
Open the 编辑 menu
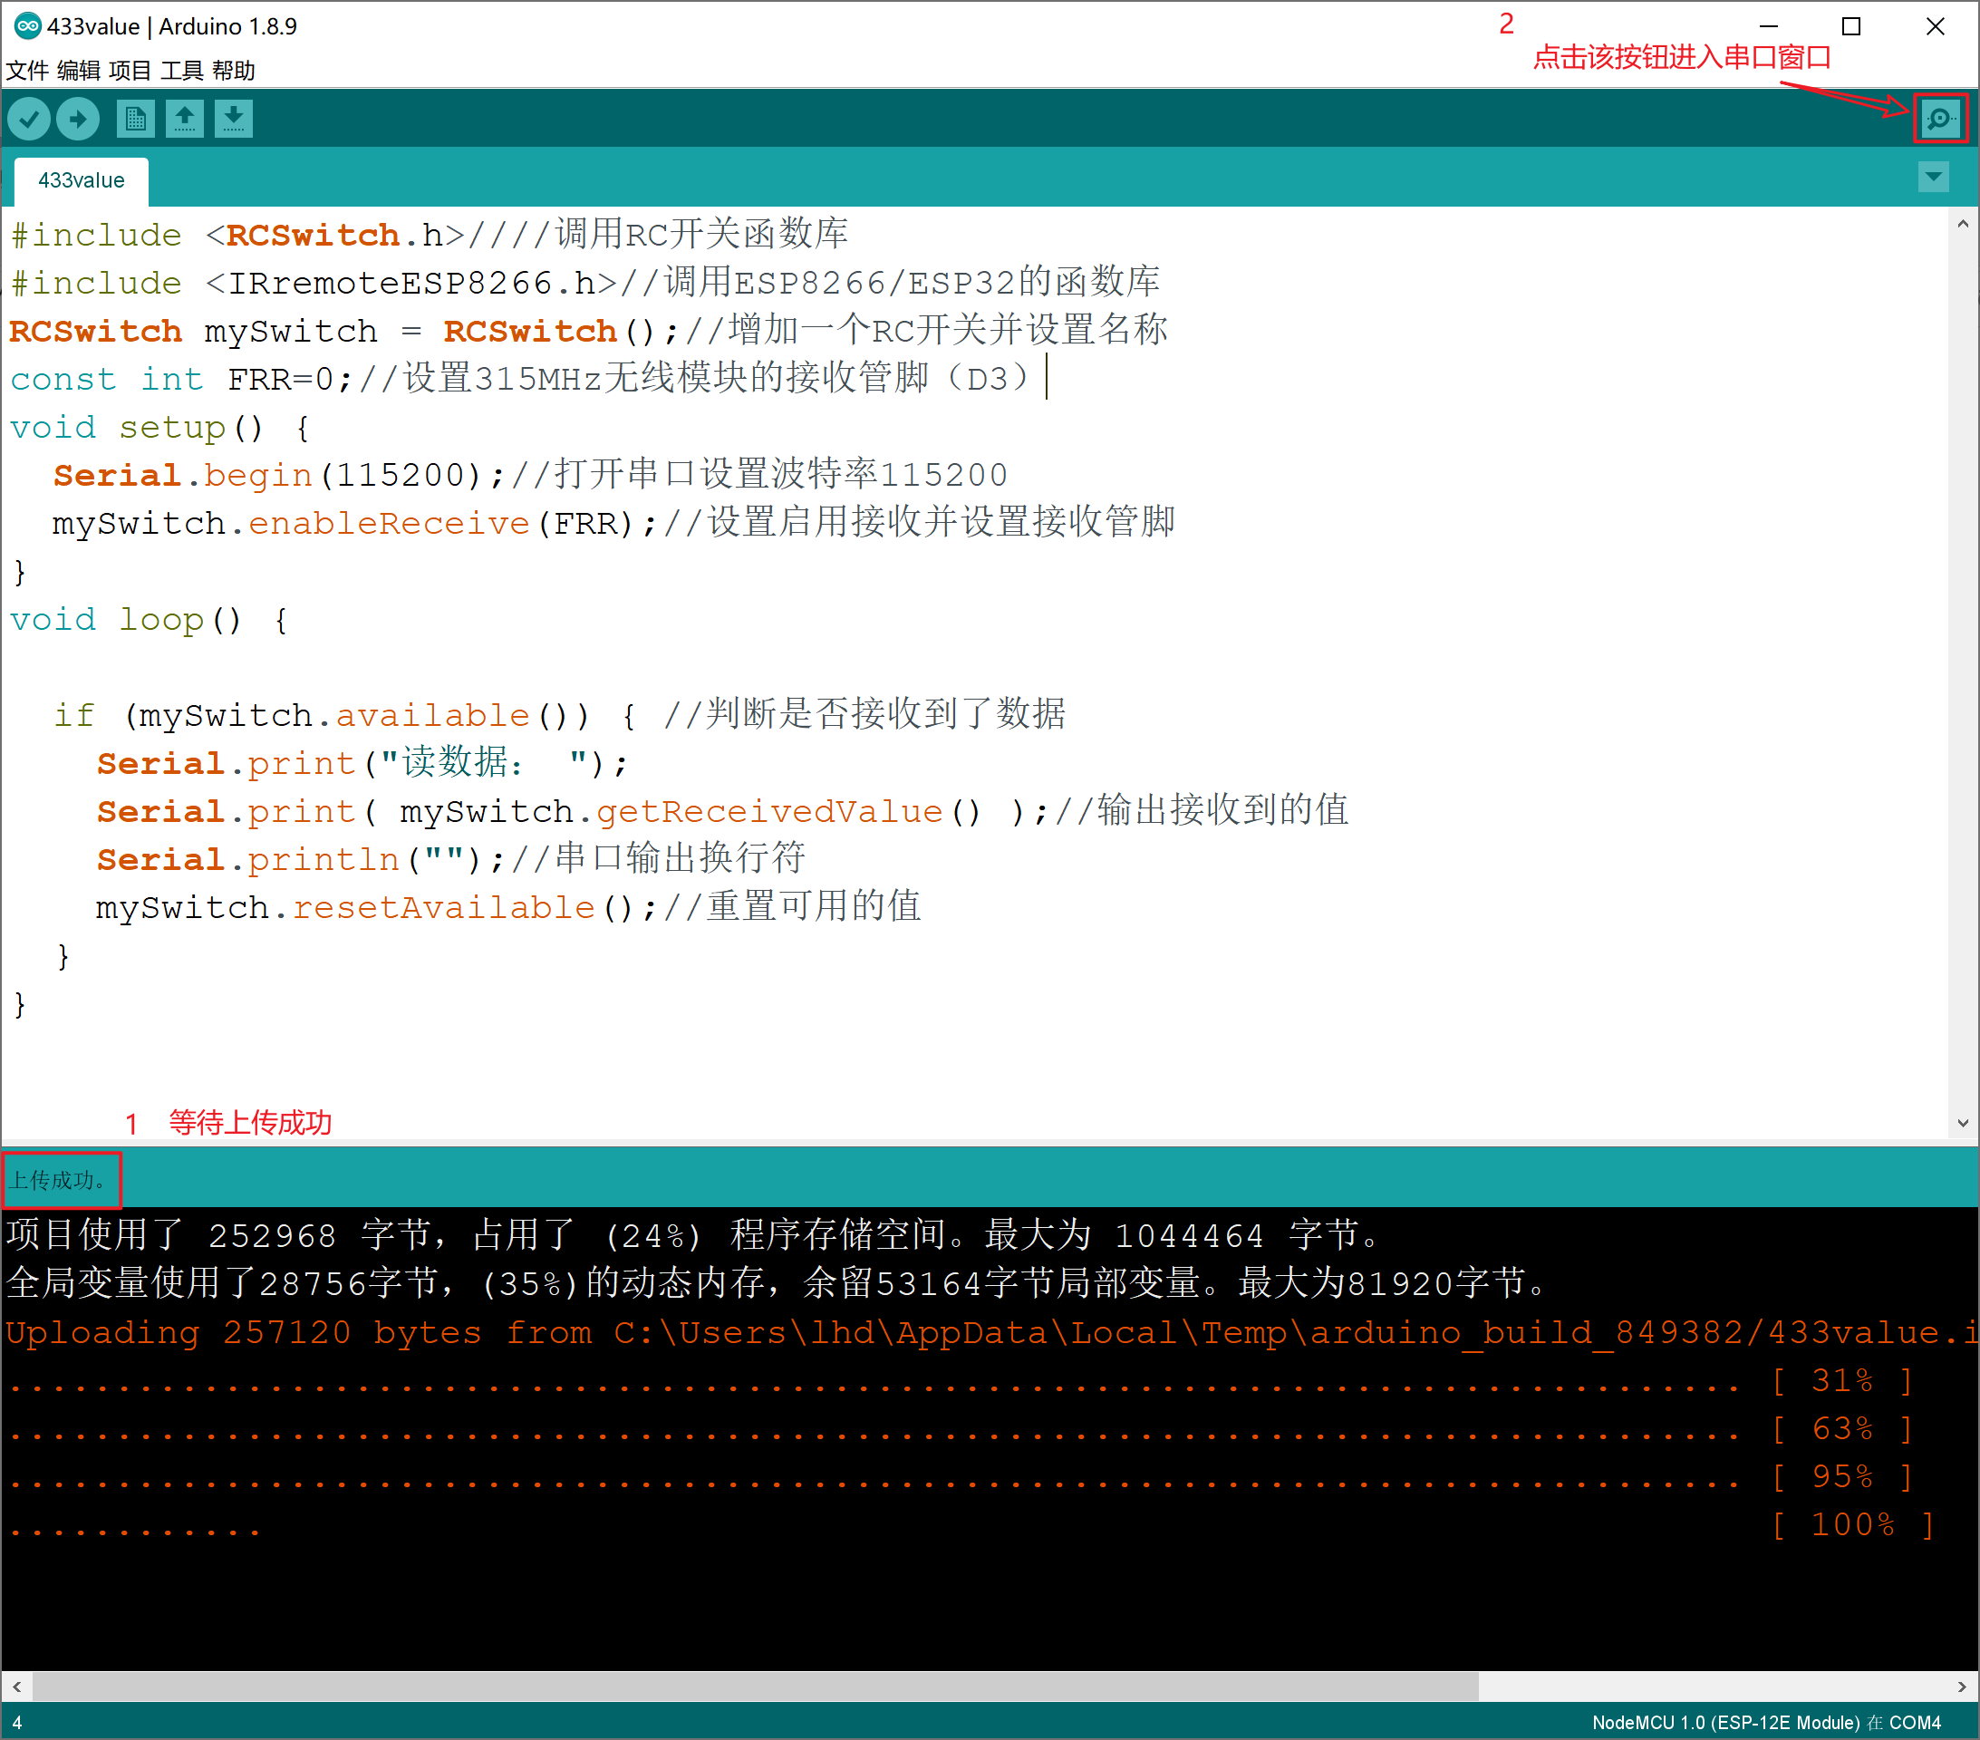(x=79, y=71)
